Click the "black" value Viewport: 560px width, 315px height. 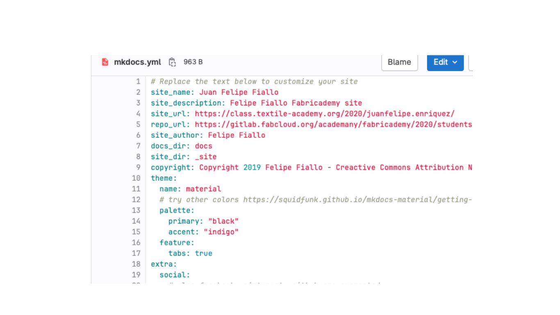[223, 221]
